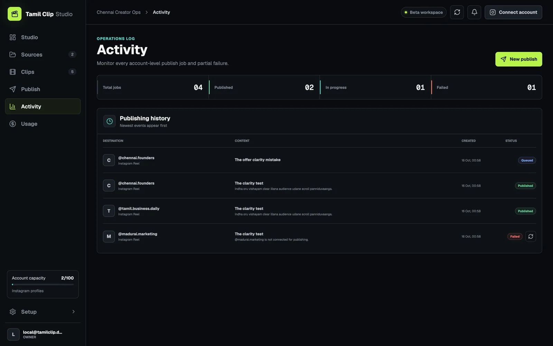
Task: Open the local@tamilclip owner account menu
Action: point(43,334)
